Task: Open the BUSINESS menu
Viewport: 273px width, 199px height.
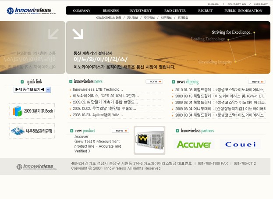Action: [x=111, y=11]
